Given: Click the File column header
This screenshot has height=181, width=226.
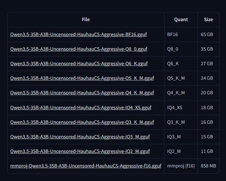Looking at the screenshot, I should [86, 20].
